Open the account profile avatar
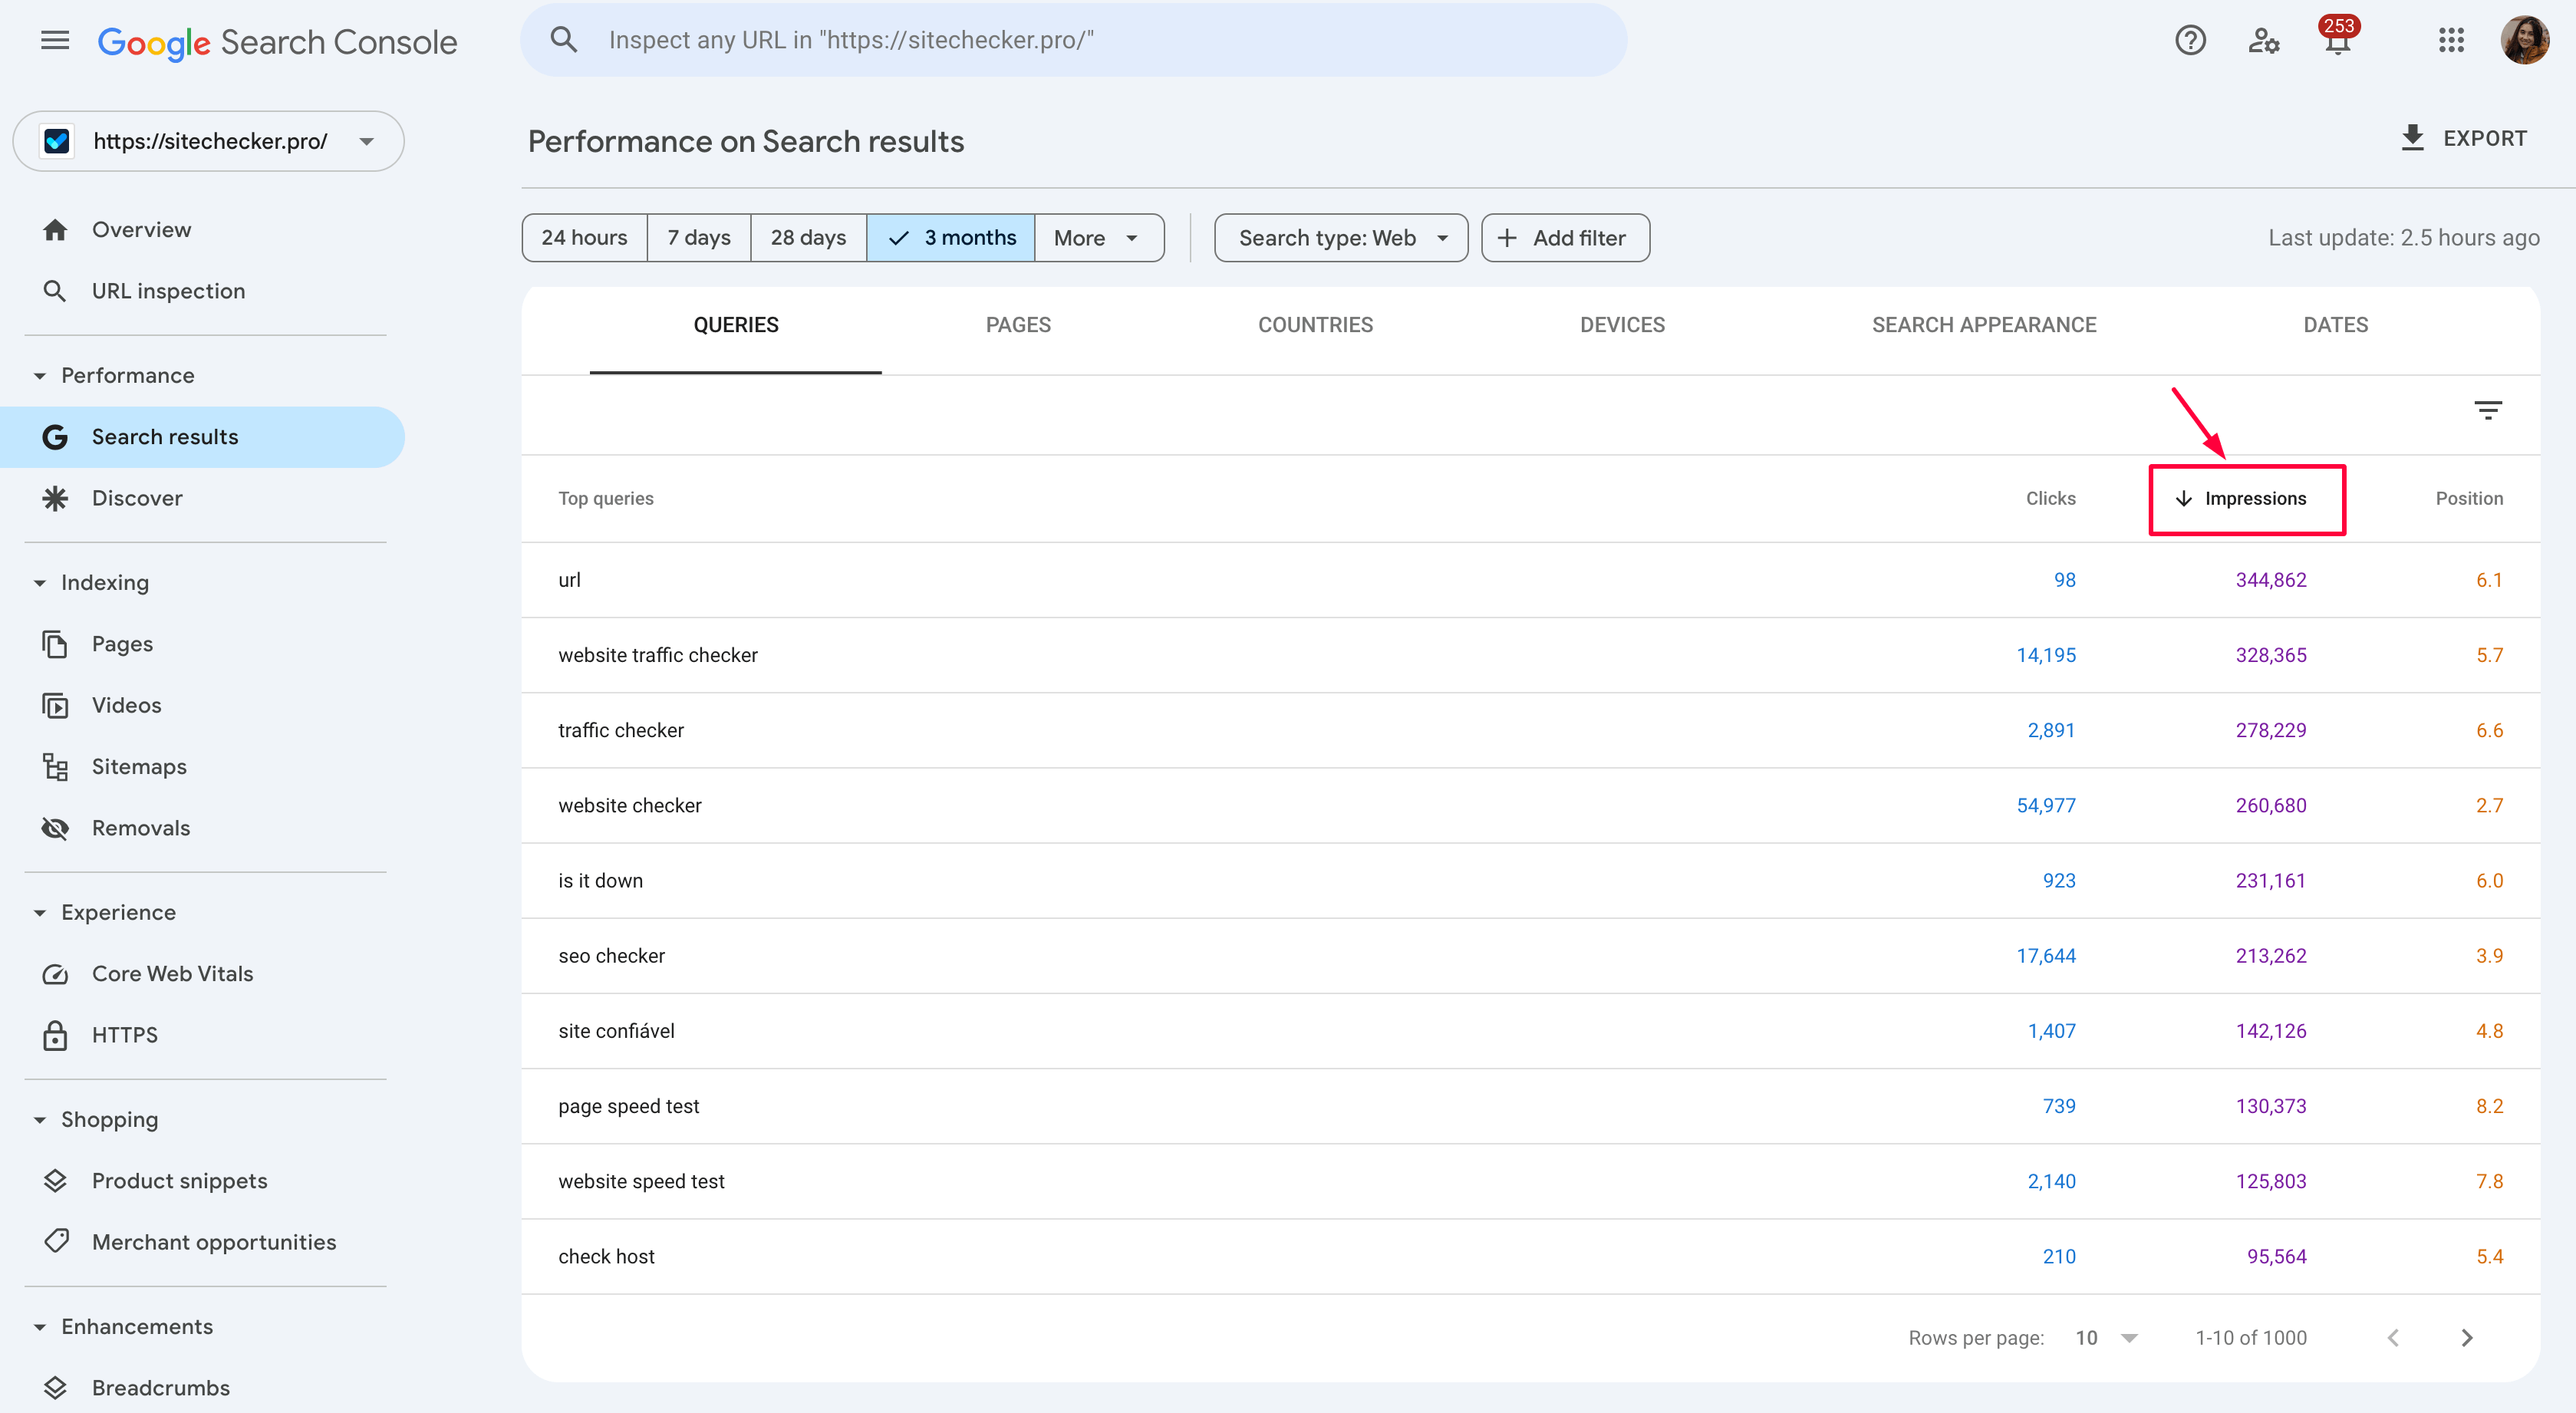Screen dimensions: 2576x1413 point(2526,40)
